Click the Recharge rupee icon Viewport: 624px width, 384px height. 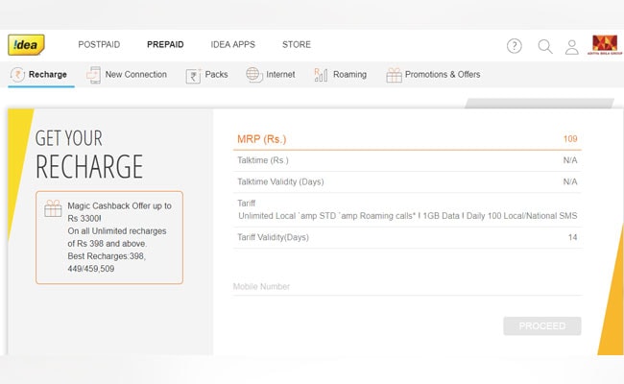coord(17,75)
